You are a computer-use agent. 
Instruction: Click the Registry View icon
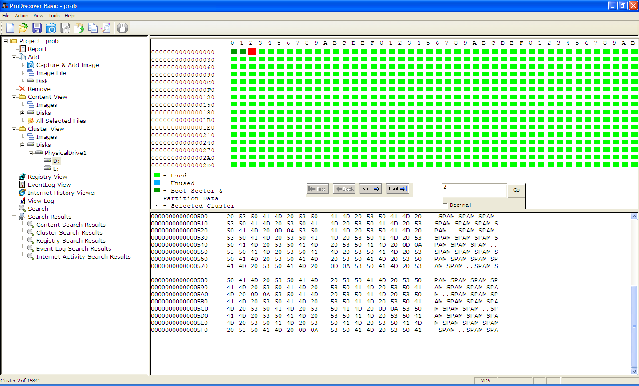[x=22, y=177]
